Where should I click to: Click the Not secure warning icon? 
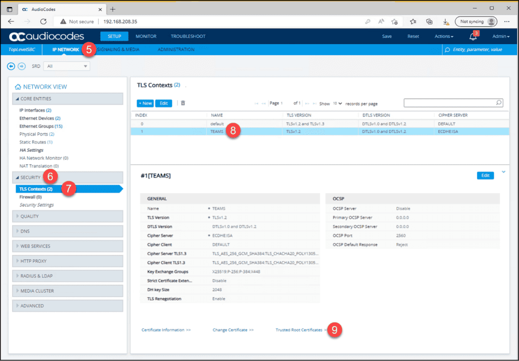coord(63,21)
